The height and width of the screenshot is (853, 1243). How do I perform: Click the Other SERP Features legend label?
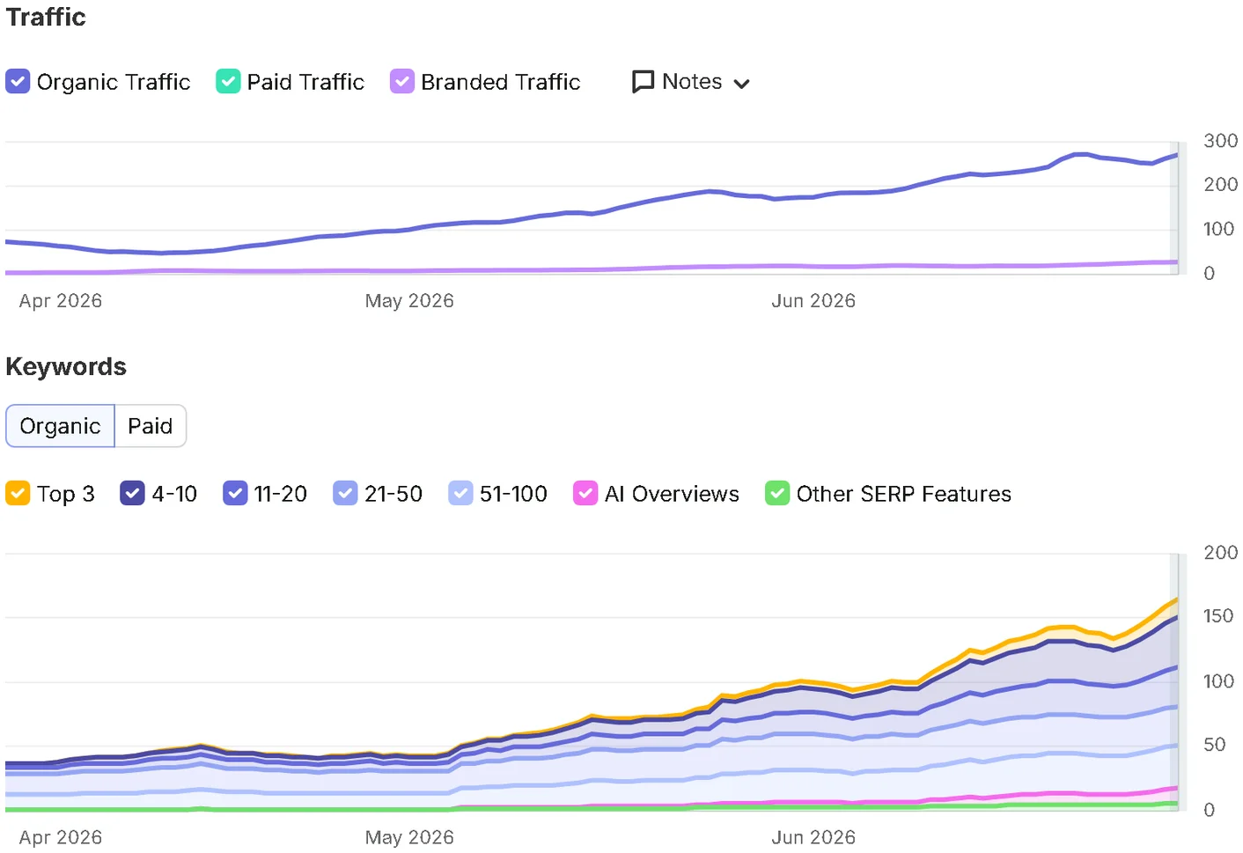click(904, 494)
